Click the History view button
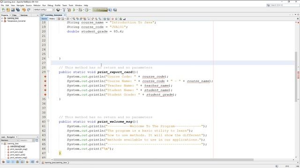 tap(52, 19)
